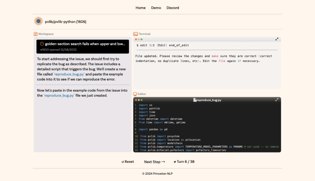Expand the editor window to fullscreen
This screenshot has height=181, width=315.
pyautogui.click(x=277, y=100)
